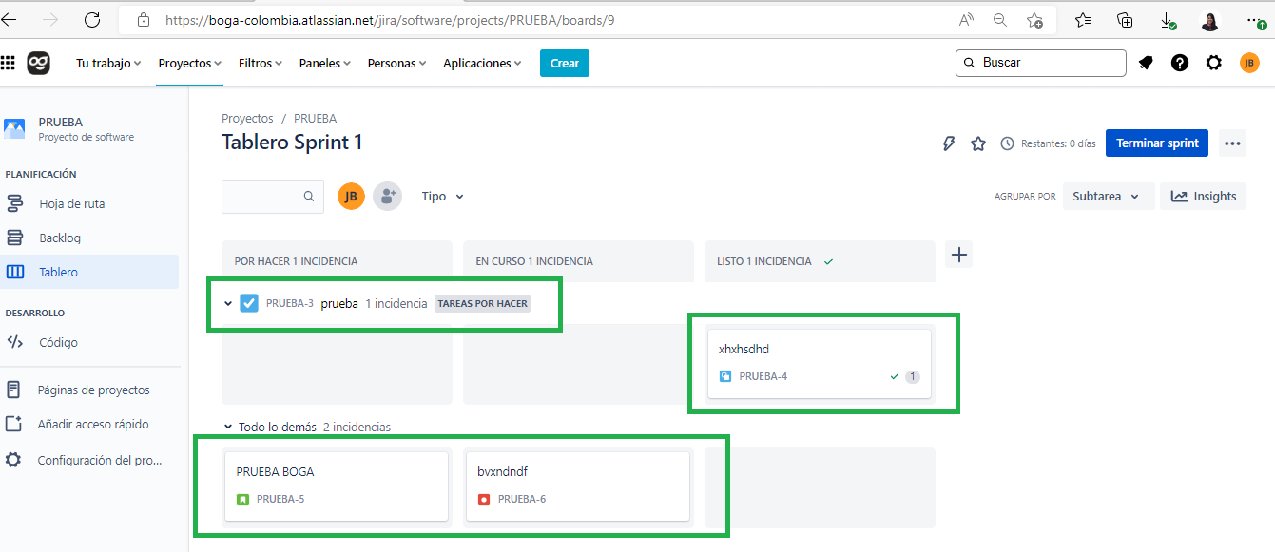
Task: Click the Buscar search field in header
Action: (1041, 63)
